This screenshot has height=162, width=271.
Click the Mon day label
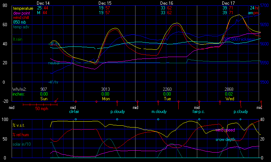[106, 98]
